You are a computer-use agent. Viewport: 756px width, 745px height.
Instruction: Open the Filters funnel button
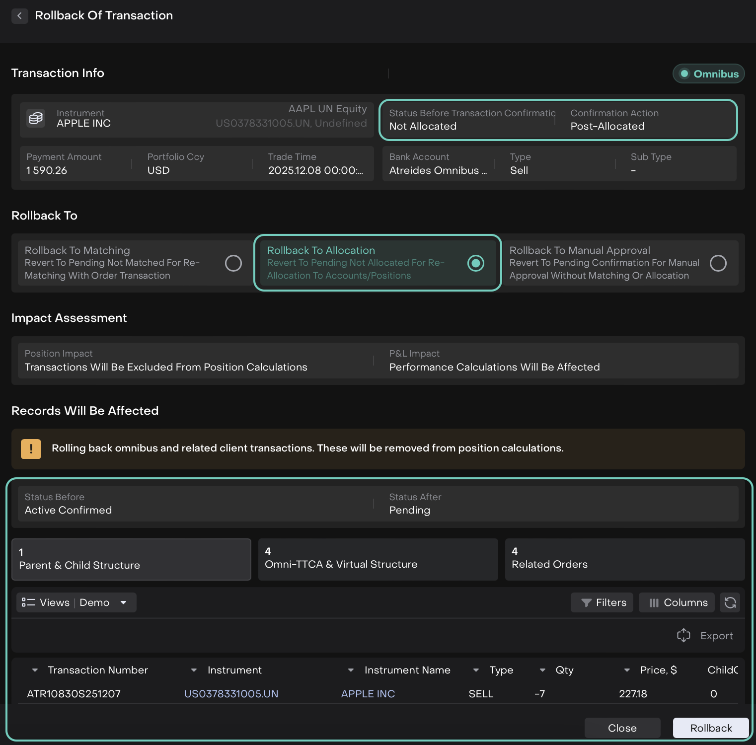(602, 602)
